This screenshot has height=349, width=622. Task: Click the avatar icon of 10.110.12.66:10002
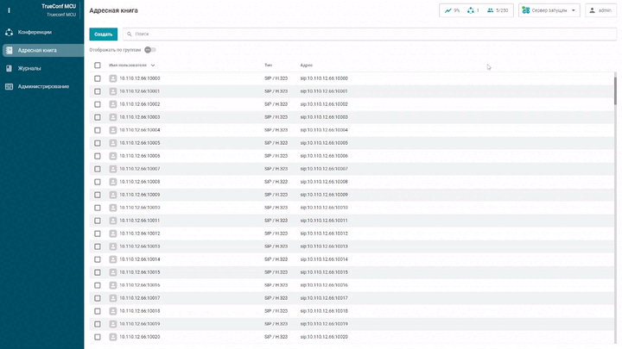pos(113,104)
